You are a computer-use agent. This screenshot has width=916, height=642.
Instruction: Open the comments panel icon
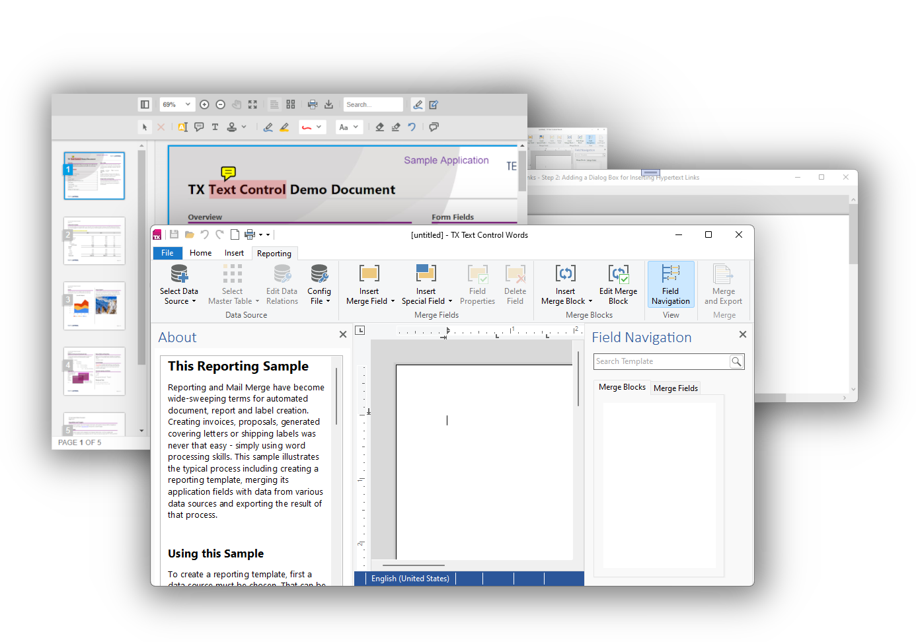(434, 127)
